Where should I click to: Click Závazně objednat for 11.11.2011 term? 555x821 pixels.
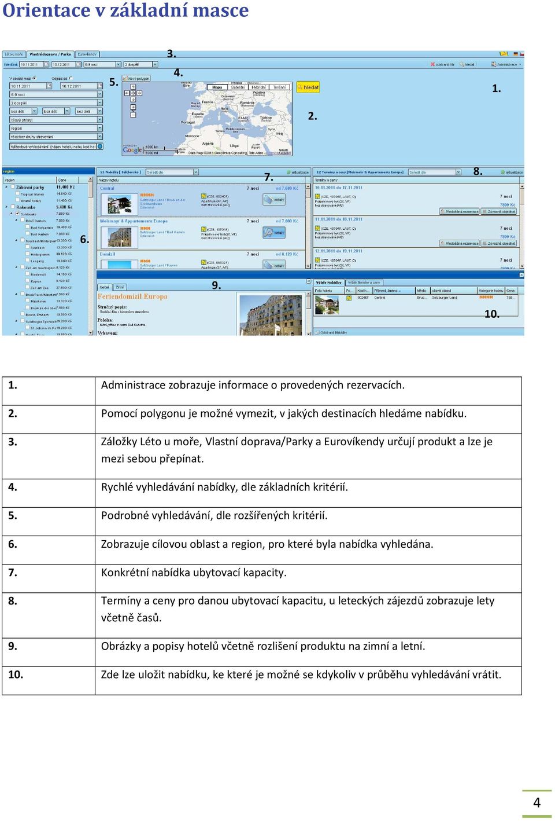pos(499,243)
